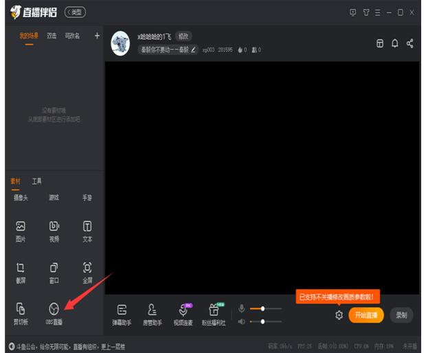This screenshot has width=426, height=353.
Task: Add the 视频 video source
Action: pos(54,231)
